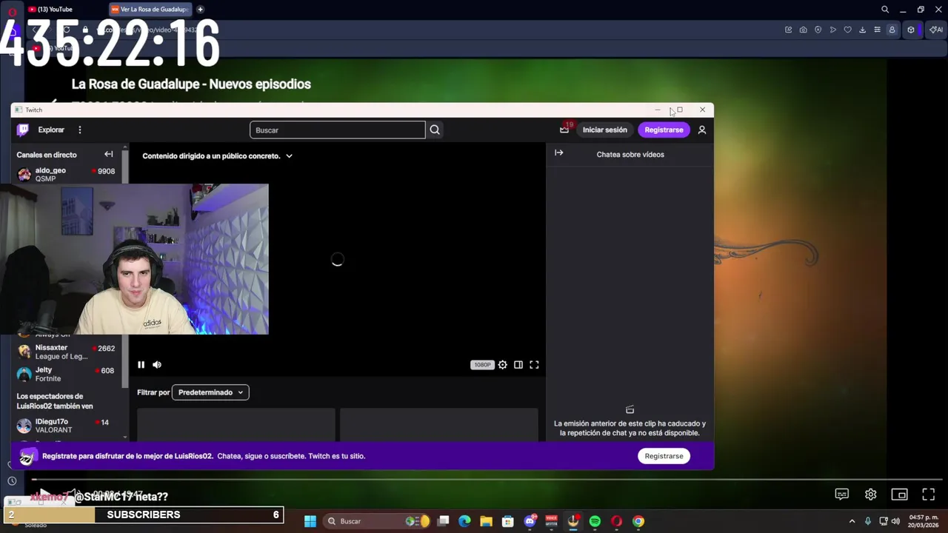Take an Opera snapshot with camera icon
948x533 pixels.
(804, 30)
